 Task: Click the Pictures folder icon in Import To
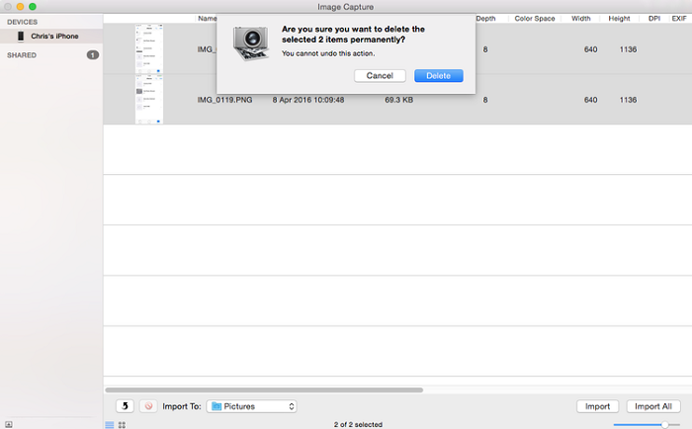tap(216, 406)
